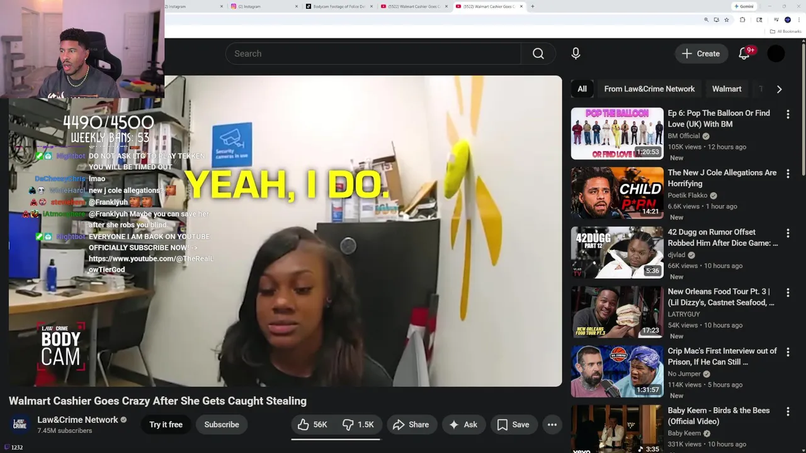Open Law&Crime Network channel name link

77,420
